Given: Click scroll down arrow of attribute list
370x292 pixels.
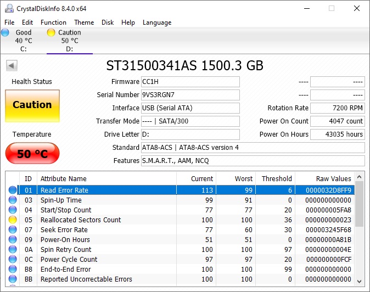Looking at the screenshot, I should (359, 281).
